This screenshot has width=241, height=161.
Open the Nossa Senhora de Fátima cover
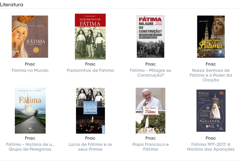point(211,37)
